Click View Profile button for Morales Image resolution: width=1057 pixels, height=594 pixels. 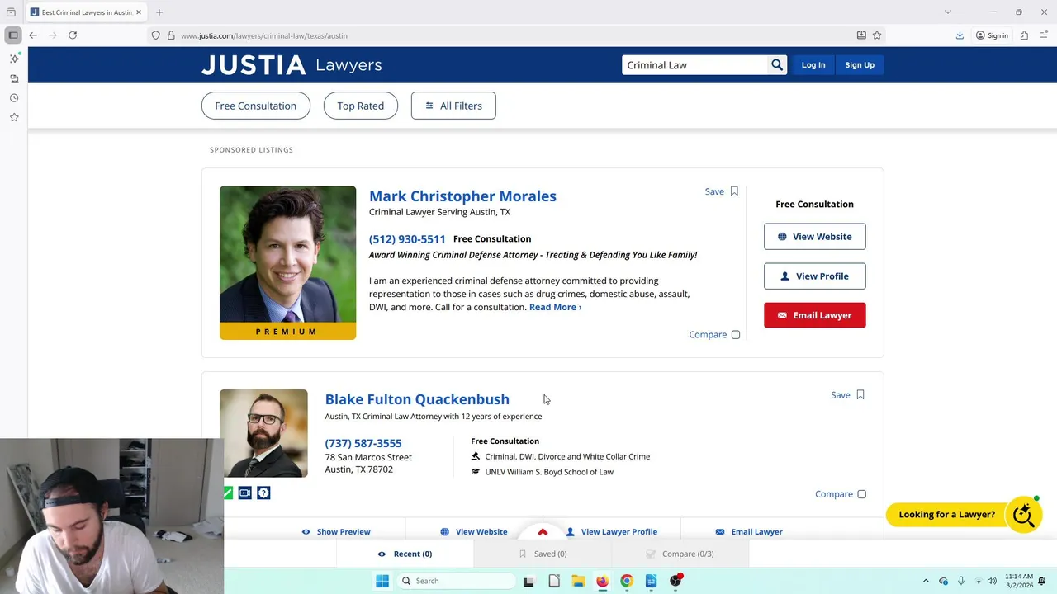(814, 276)
